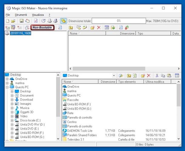Click the magnifier icon beside Non-Bootable
The height and width of the screenshot is (151, 185).
point(60,28)
